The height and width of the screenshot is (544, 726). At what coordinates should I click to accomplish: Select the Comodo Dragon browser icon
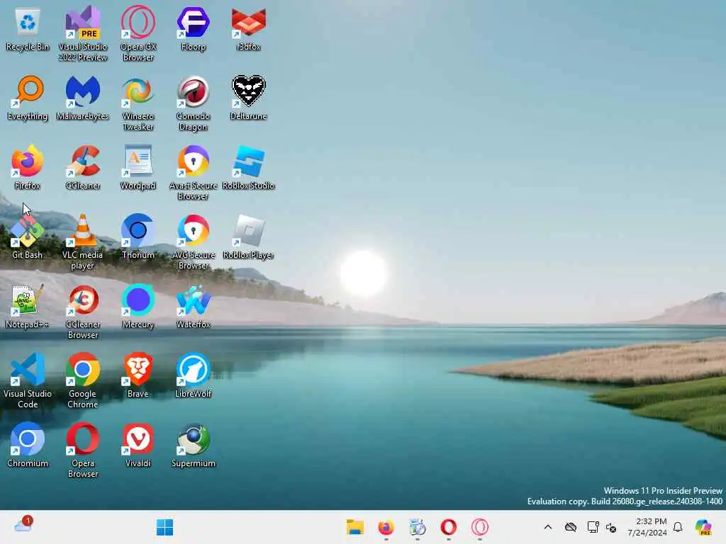[193, 103]
